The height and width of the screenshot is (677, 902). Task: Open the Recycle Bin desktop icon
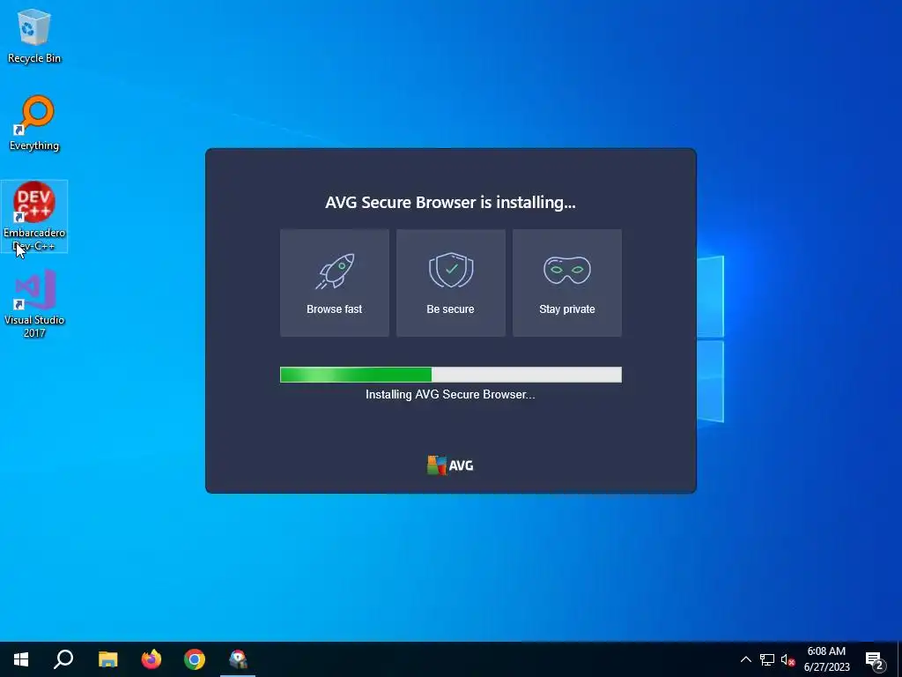coord(34,35)
